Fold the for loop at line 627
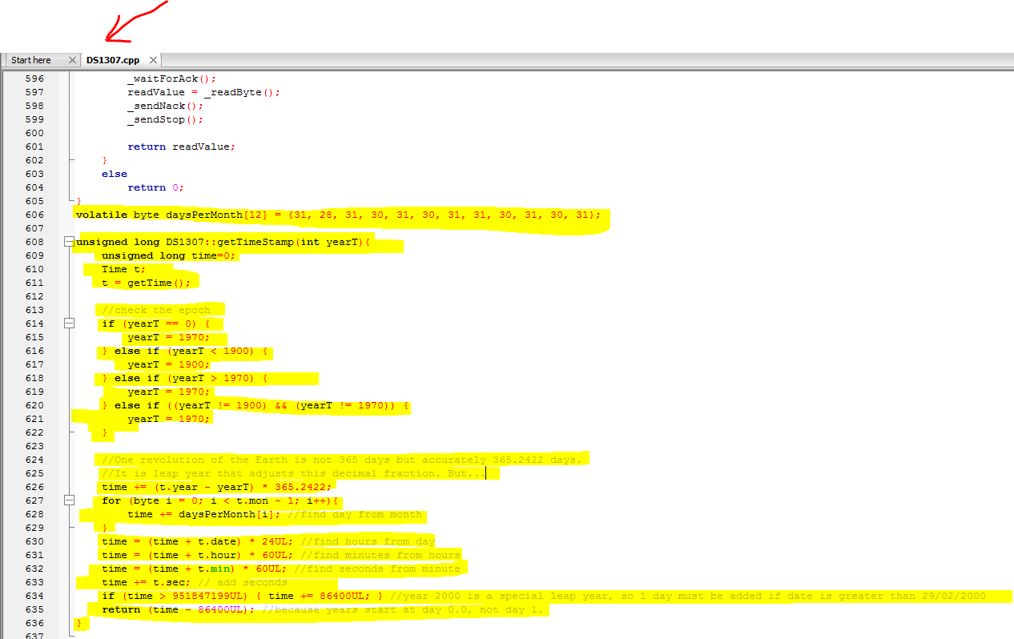This screenshot has height=639, width=1014. (69, 500)
